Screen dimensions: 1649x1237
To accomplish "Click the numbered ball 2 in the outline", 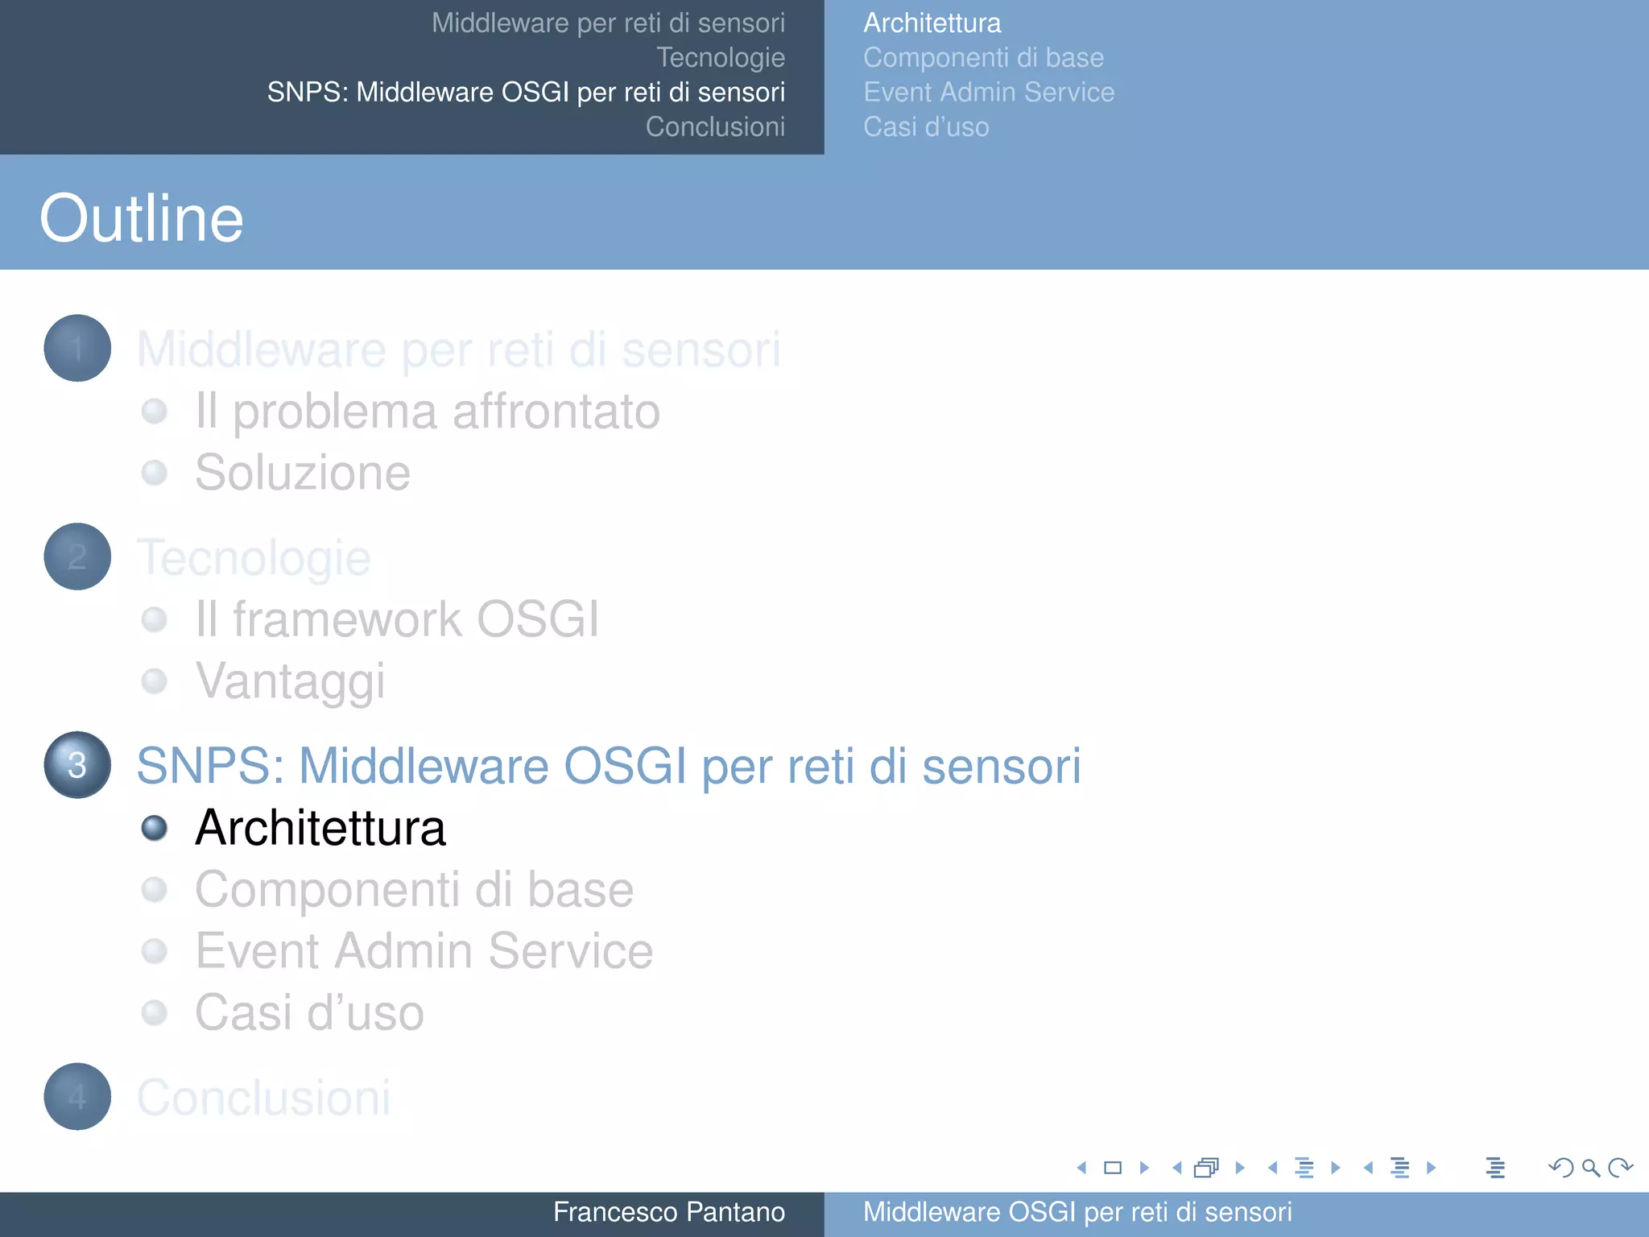I will (x=77, y=556).
